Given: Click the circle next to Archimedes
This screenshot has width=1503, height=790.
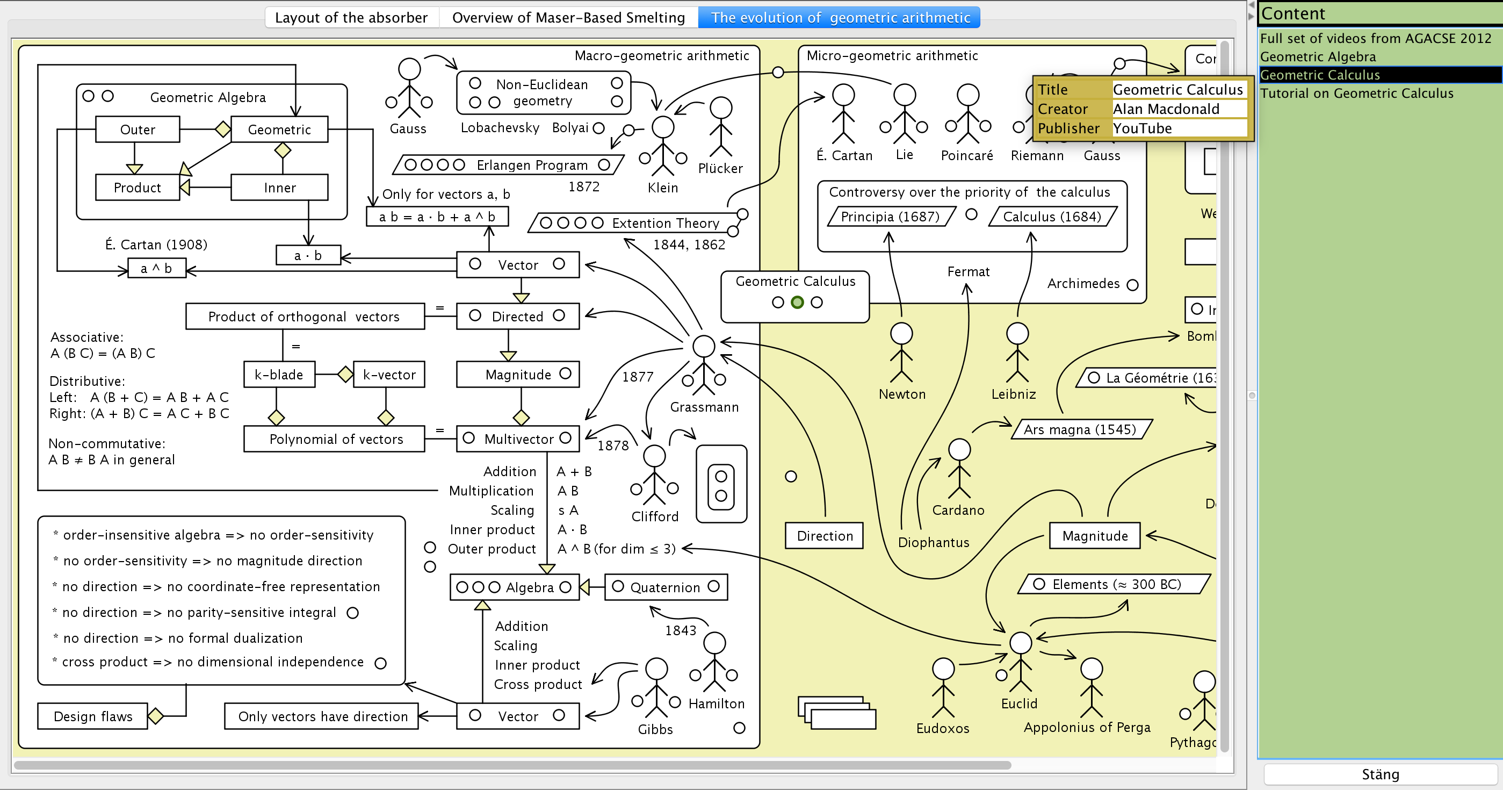Looking at the screenshot, I should [x=1132, y=285].
